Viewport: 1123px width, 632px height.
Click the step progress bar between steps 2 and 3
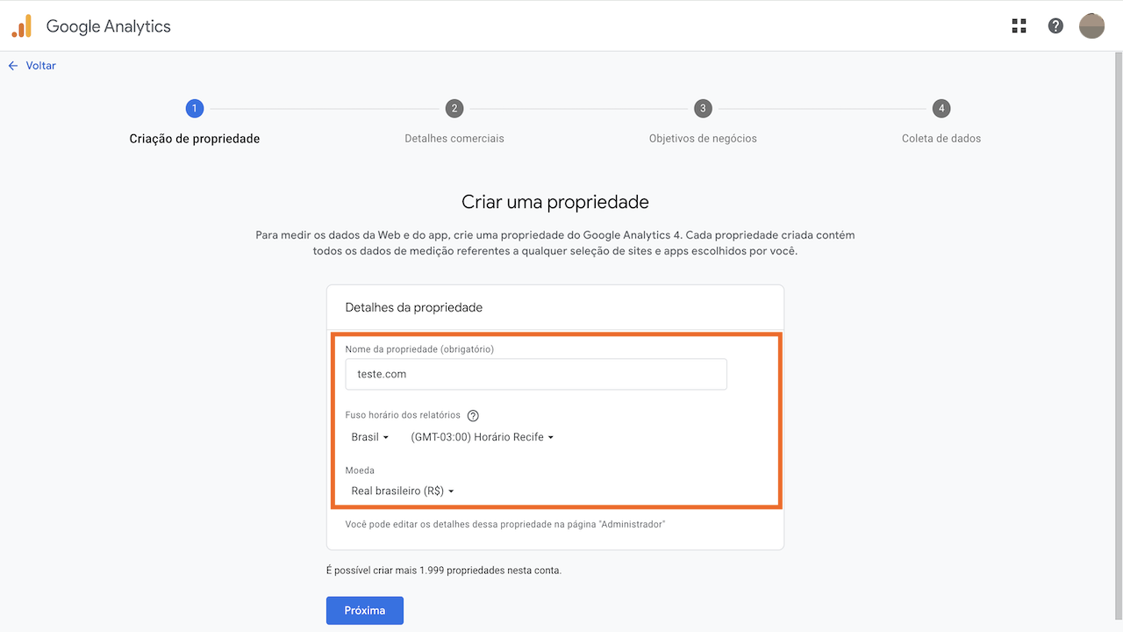click(579, 108)
